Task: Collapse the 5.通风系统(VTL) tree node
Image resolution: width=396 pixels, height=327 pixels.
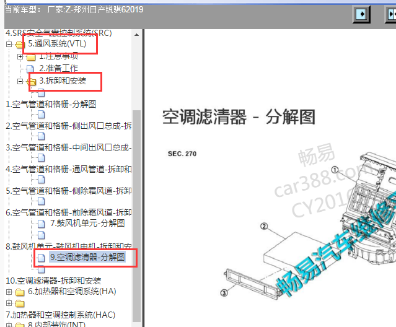Action: click(x=9, y=45)
